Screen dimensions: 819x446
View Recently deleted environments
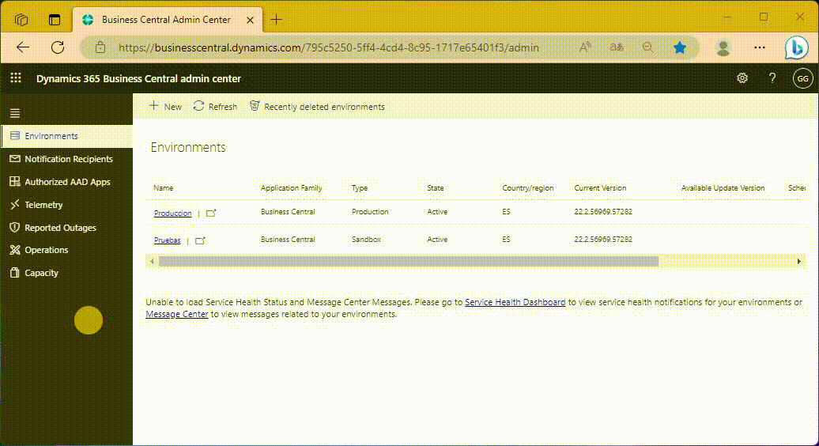317,107
